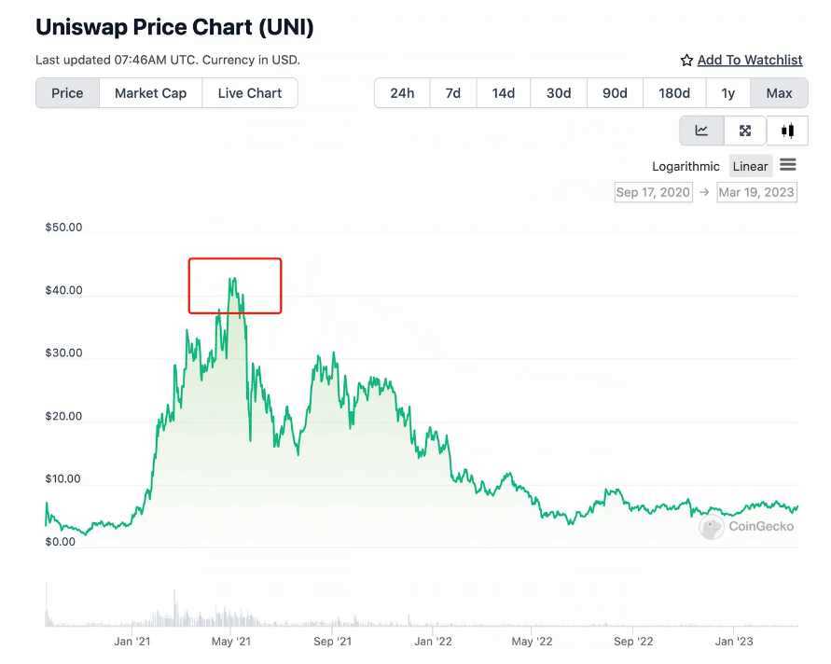Select the 7d time range
The height and width of the screenshot is (664, 831).
(x=452, y=93)
